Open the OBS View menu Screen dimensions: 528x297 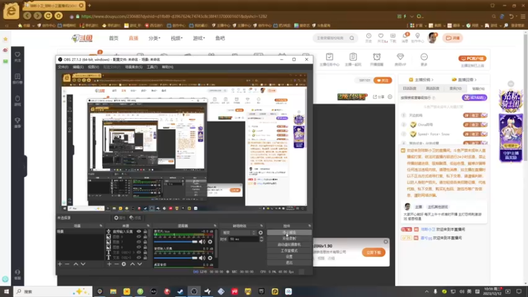pos(93,67)
